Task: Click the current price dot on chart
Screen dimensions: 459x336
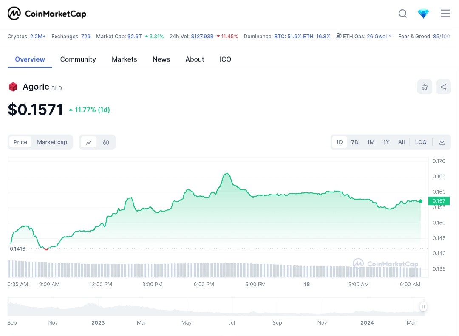Action: tap(421, 201)
